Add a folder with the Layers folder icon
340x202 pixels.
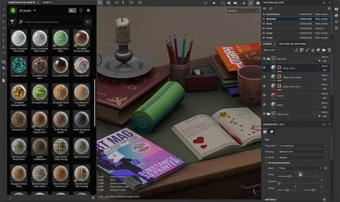pos(324,50)
